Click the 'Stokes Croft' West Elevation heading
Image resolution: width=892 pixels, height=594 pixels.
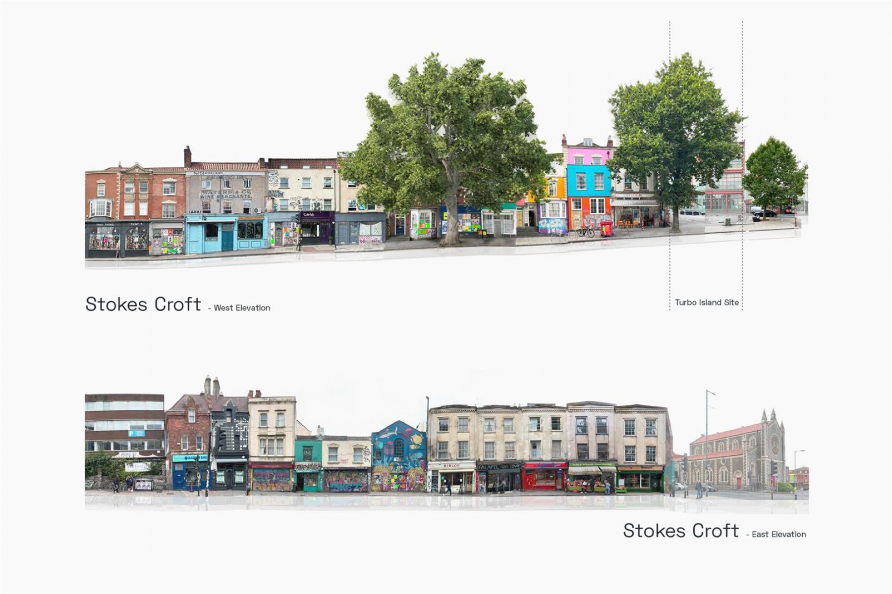pyautogui.click(x=143, y=304)
